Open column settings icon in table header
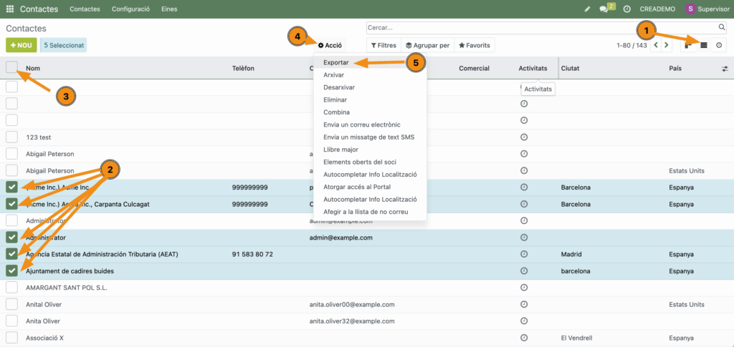The image size is (734, 347). (x=724, y=69)
